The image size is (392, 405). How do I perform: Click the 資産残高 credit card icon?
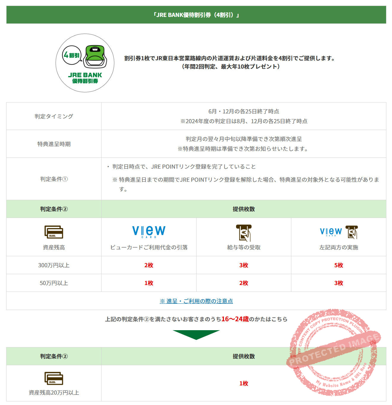[54, 232]
